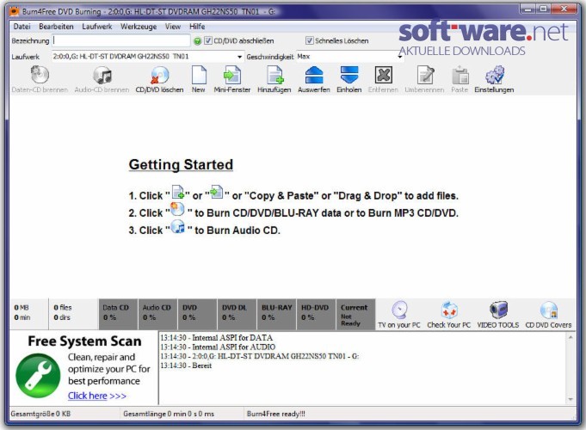
Task: Click log line 'Internal ASPI for AUDIO'
Action: pyautogui.click(x=218, y=347)
